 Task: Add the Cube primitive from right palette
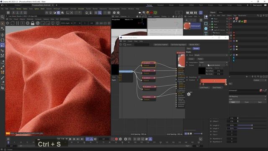click(x=206, y=29)
